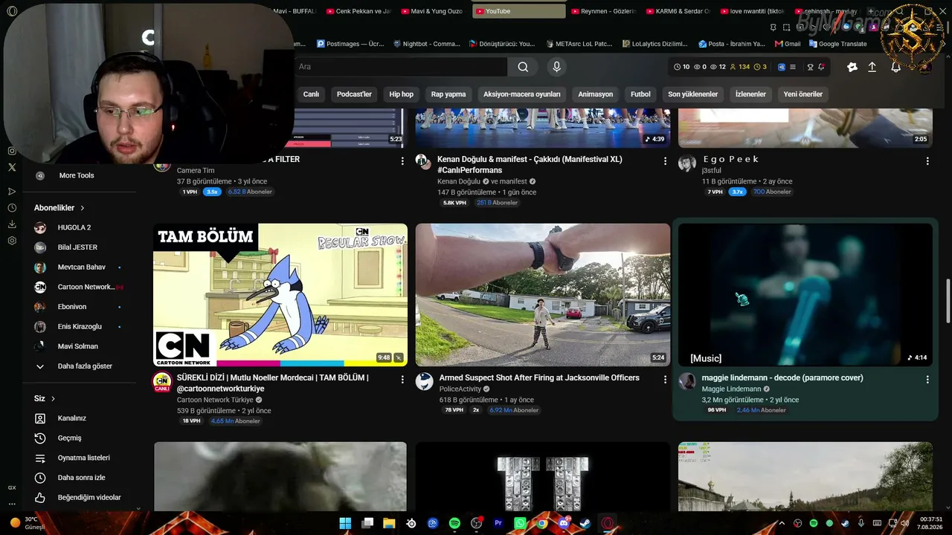Select the Canlı filter chip
The image size is (952, 535).
click(x=311, y=94)
